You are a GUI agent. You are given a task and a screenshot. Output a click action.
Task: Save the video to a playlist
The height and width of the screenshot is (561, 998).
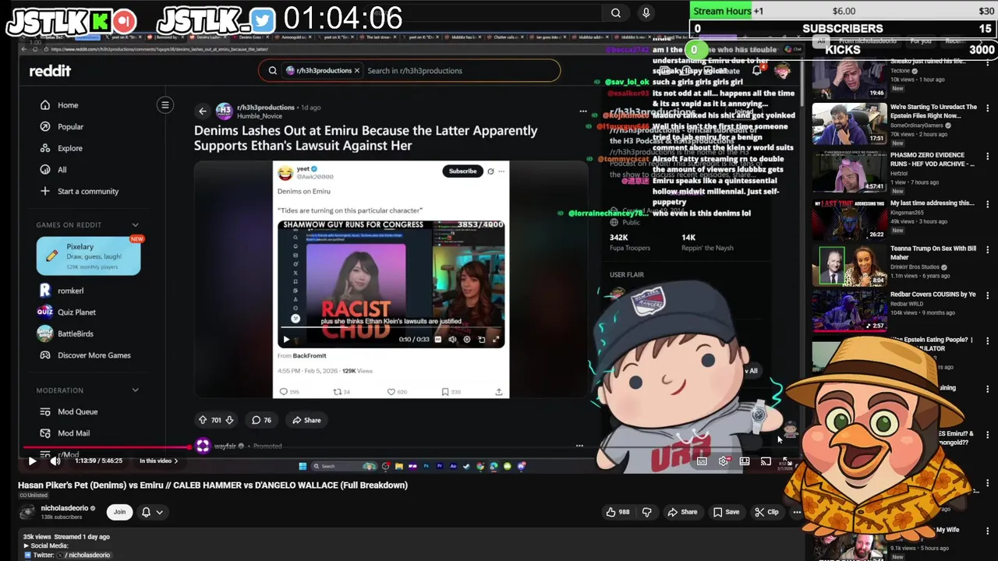726,512
